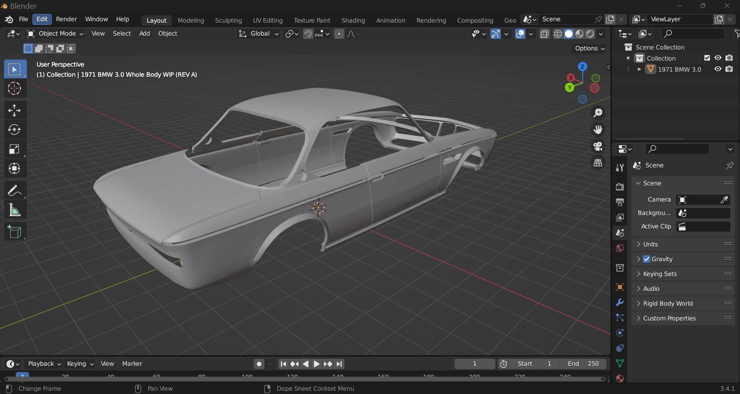The width and height of the screenshot is (740, 394).
Task: Open the Object Mode dropdown
Action: (x=55, y=34)
